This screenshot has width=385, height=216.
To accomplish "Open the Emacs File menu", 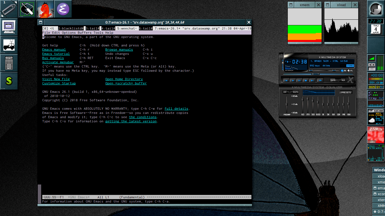I will click(46, 33).
